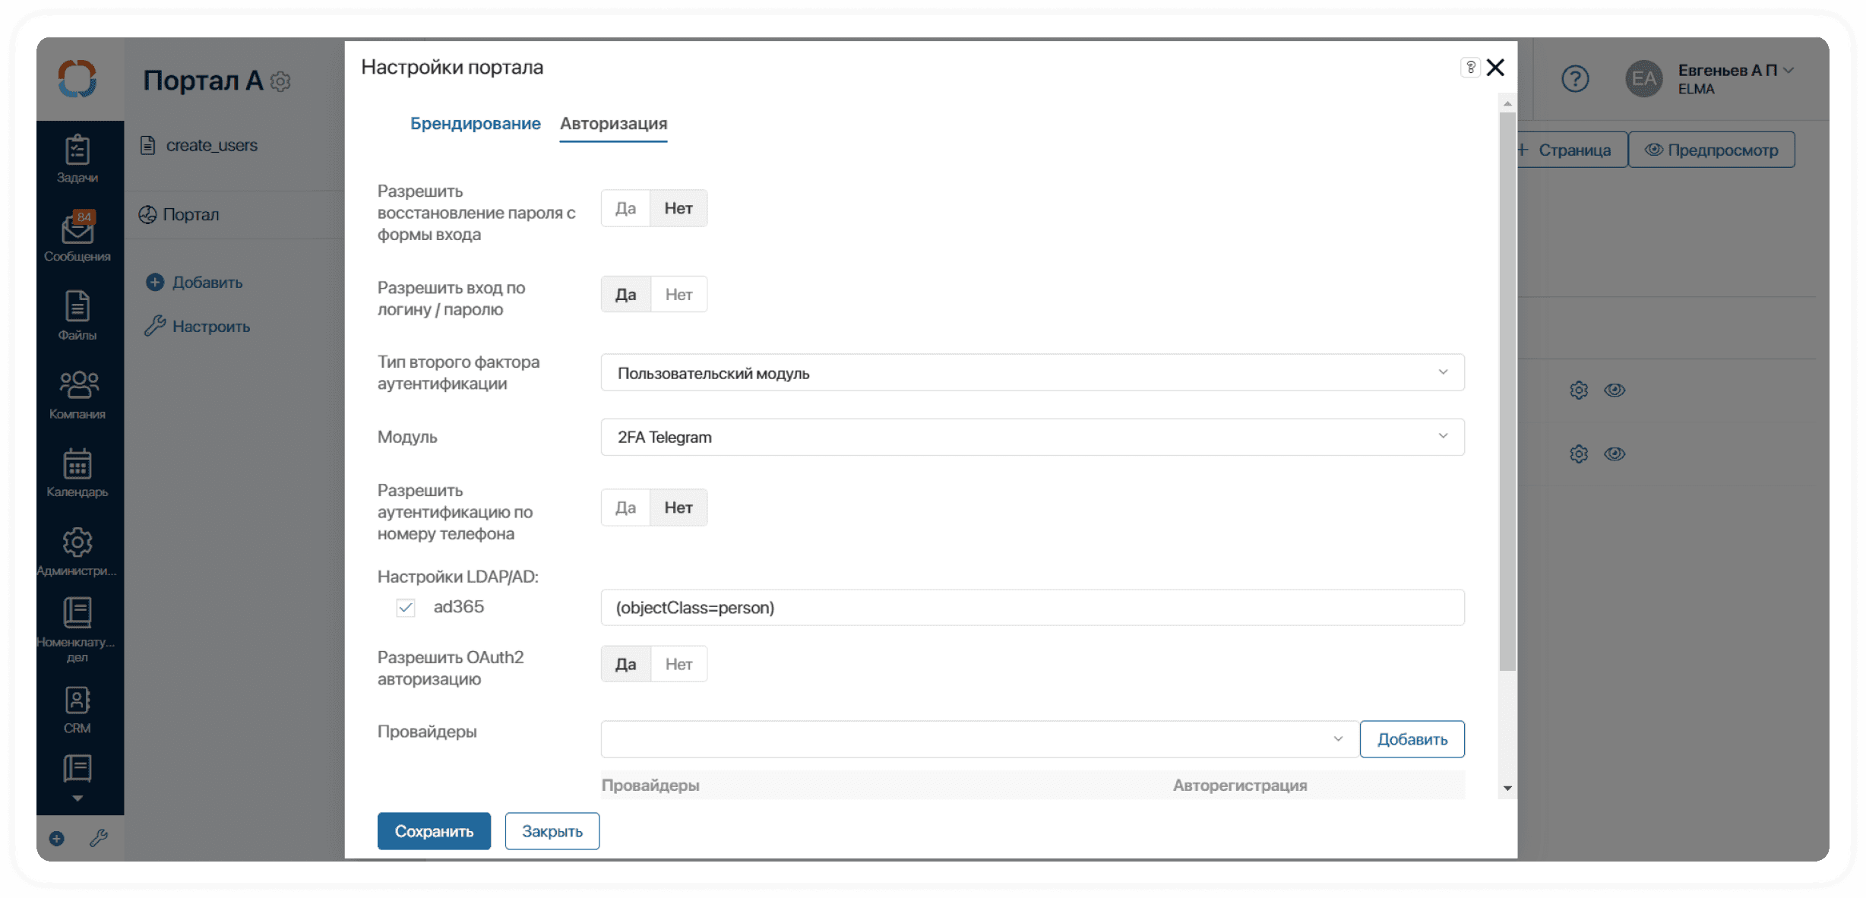
Task: Set login/password sign-in toggle to Нет
Action: click(x=678, y=295)
